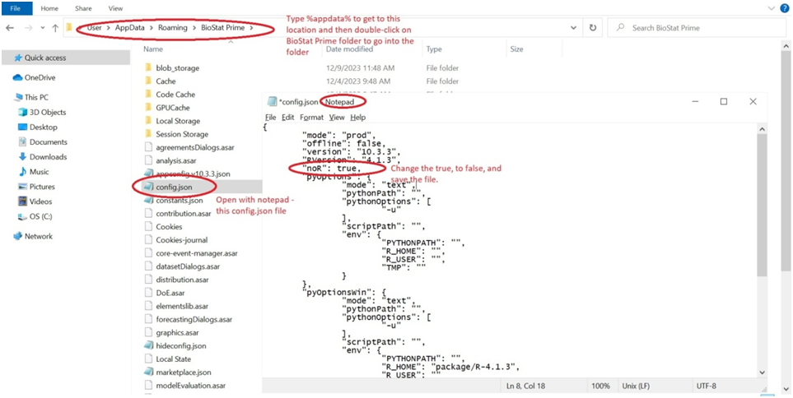Screen dimensions: 793x398
Task: Open Desktop in navigation pane
Action: 43,127
